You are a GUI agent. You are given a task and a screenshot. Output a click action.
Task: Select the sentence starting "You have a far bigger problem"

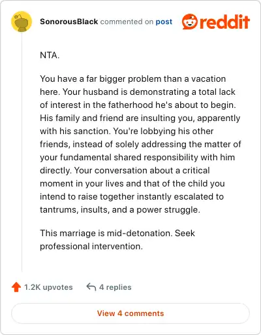click(133, 85)
